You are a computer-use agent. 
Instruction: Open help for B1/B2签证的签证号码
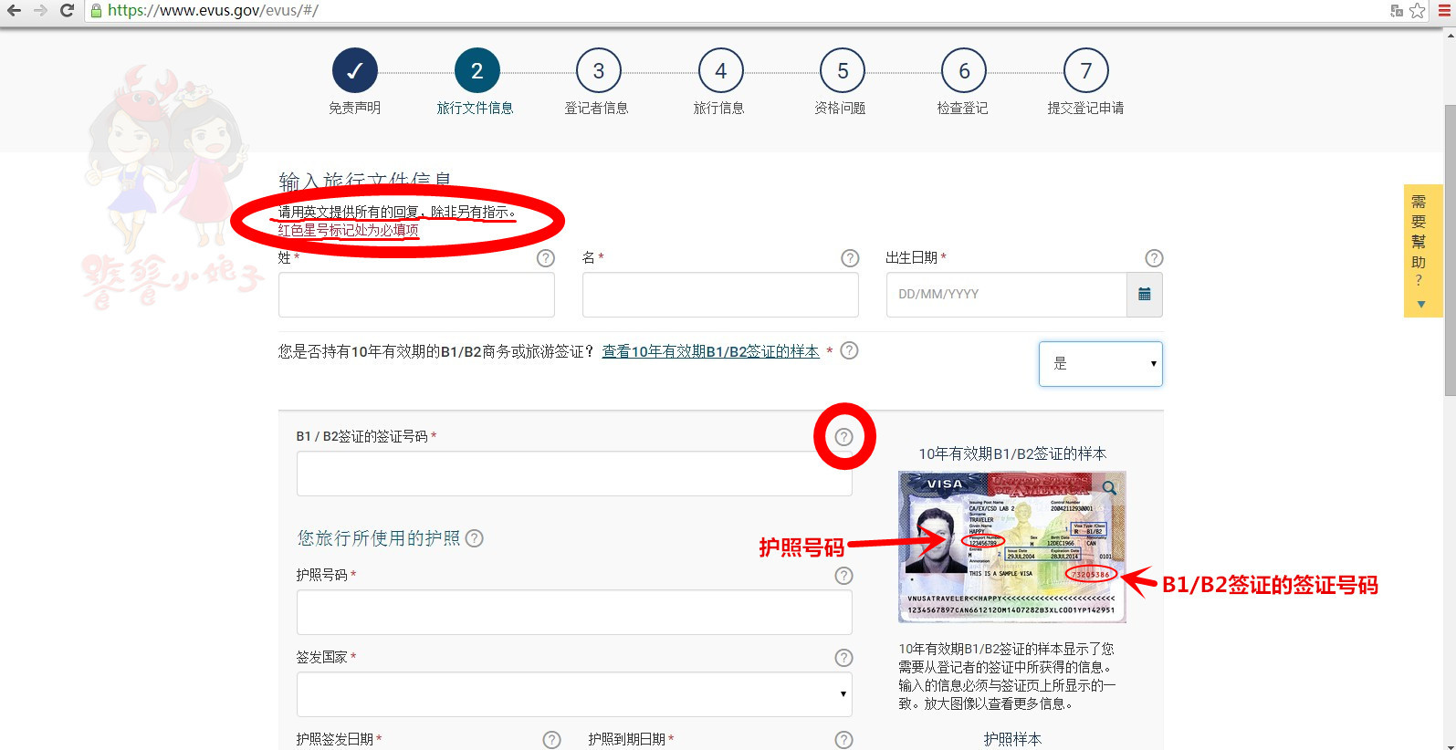pos(844,437)
